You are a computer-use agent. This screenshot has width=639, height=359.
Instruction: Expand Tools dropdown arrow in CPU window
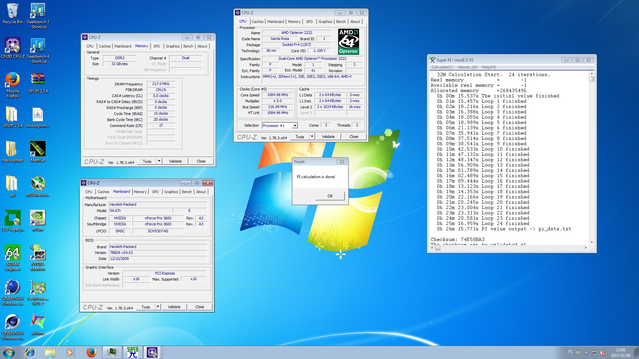tap(312, 137)
